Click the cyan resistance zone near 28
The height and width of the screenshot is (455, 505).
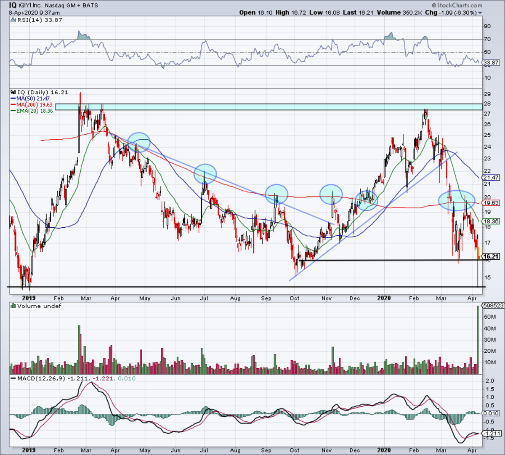pyautogui.click(x=269, y=107)
